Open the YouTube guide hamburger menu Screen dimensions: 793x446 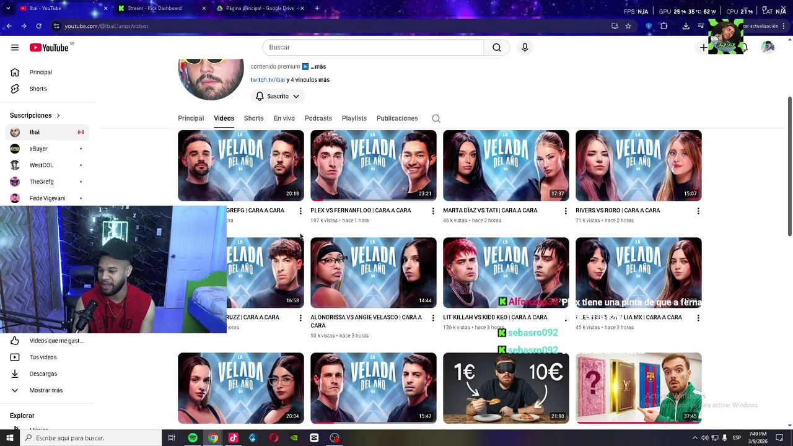click(x=15, y=48)
